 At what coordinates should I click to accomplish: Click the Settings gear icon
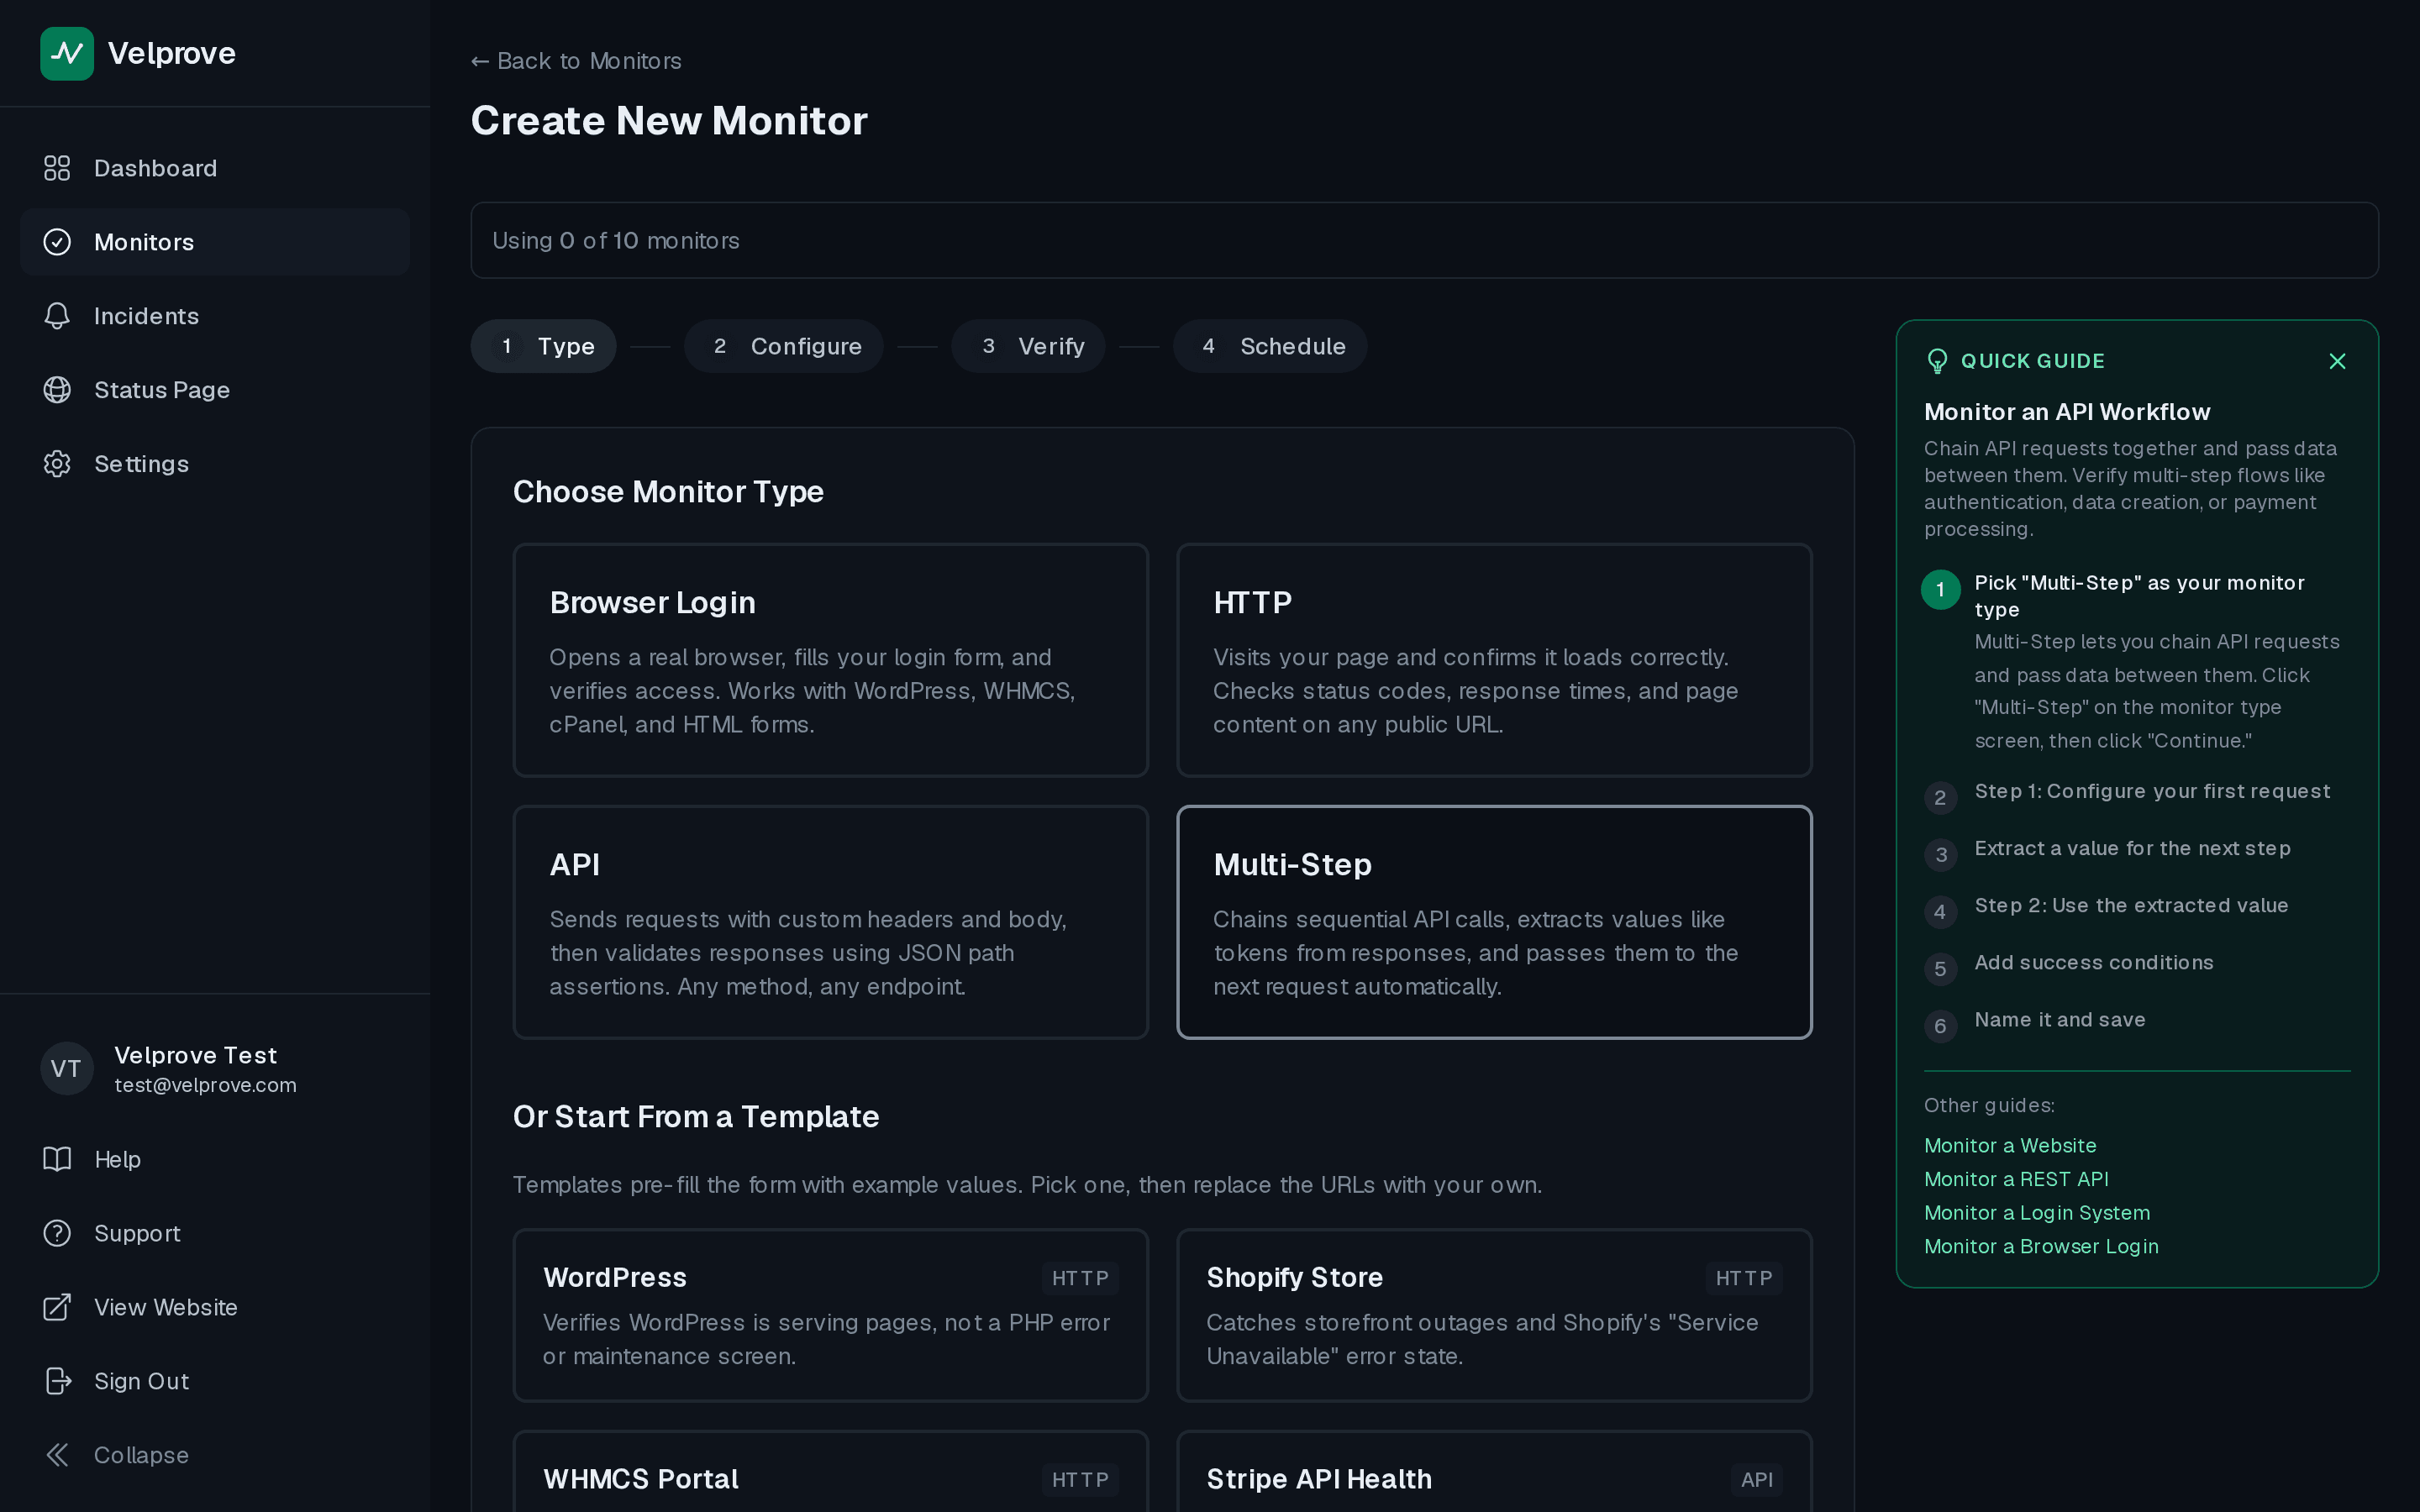(57, 464)
